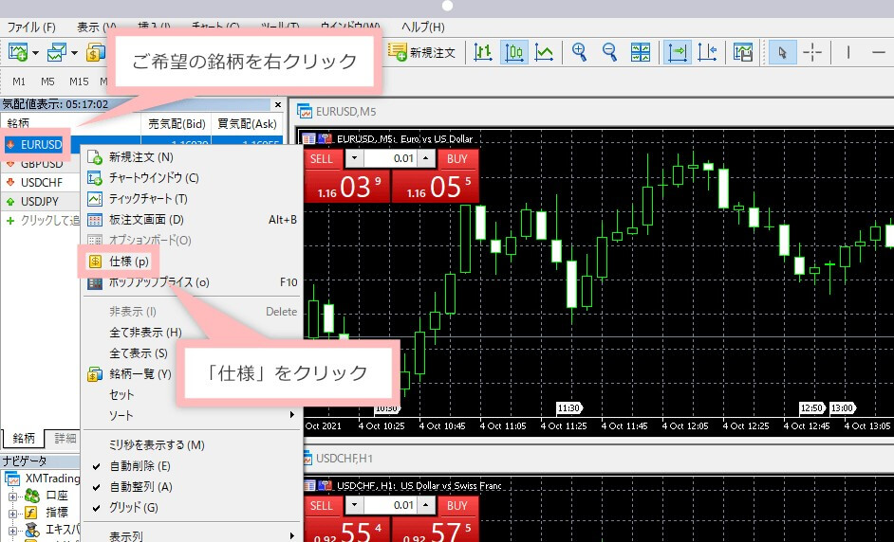This screenshot has width=894, height=542.
Task: Select the USDCHF symbol row
Action: coord(40,183)
